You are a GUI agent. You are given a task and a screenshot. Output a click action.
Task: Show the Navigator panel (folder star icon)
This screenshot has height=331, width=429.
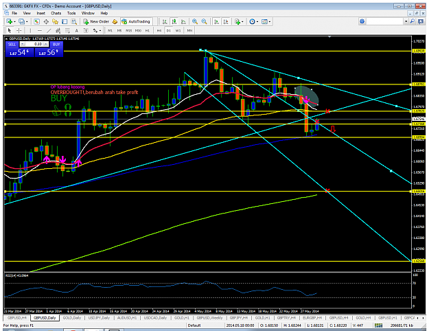(x=56, y=21)
